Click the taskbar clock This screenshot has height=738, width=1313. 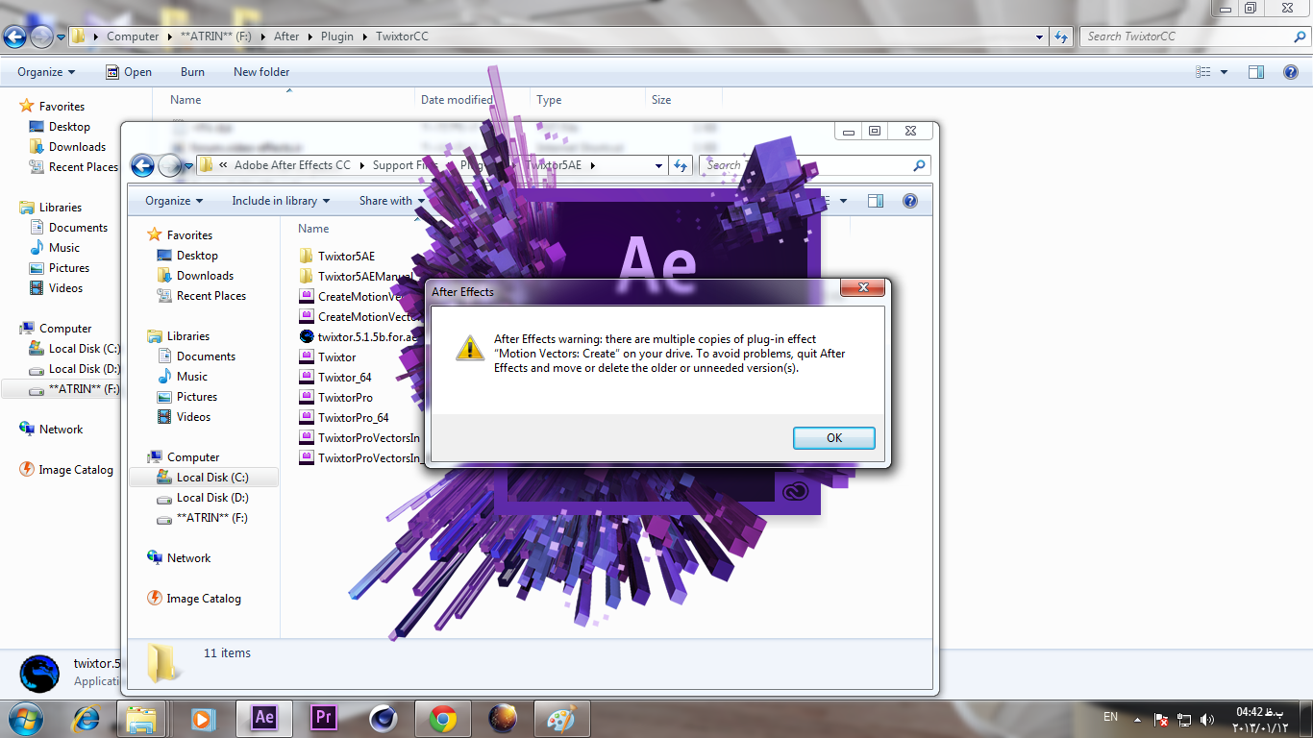(1260, 719)
